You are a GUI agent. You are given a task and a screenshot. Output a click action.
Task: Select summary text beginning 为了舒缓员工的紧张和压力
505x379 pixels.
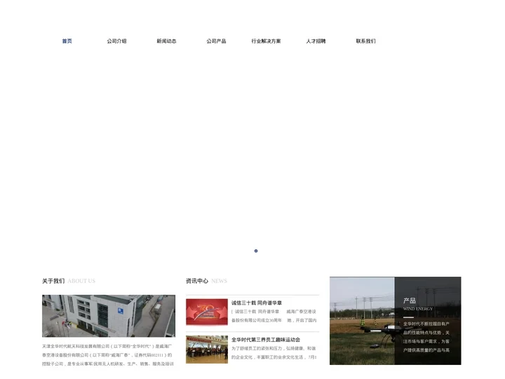274,353
